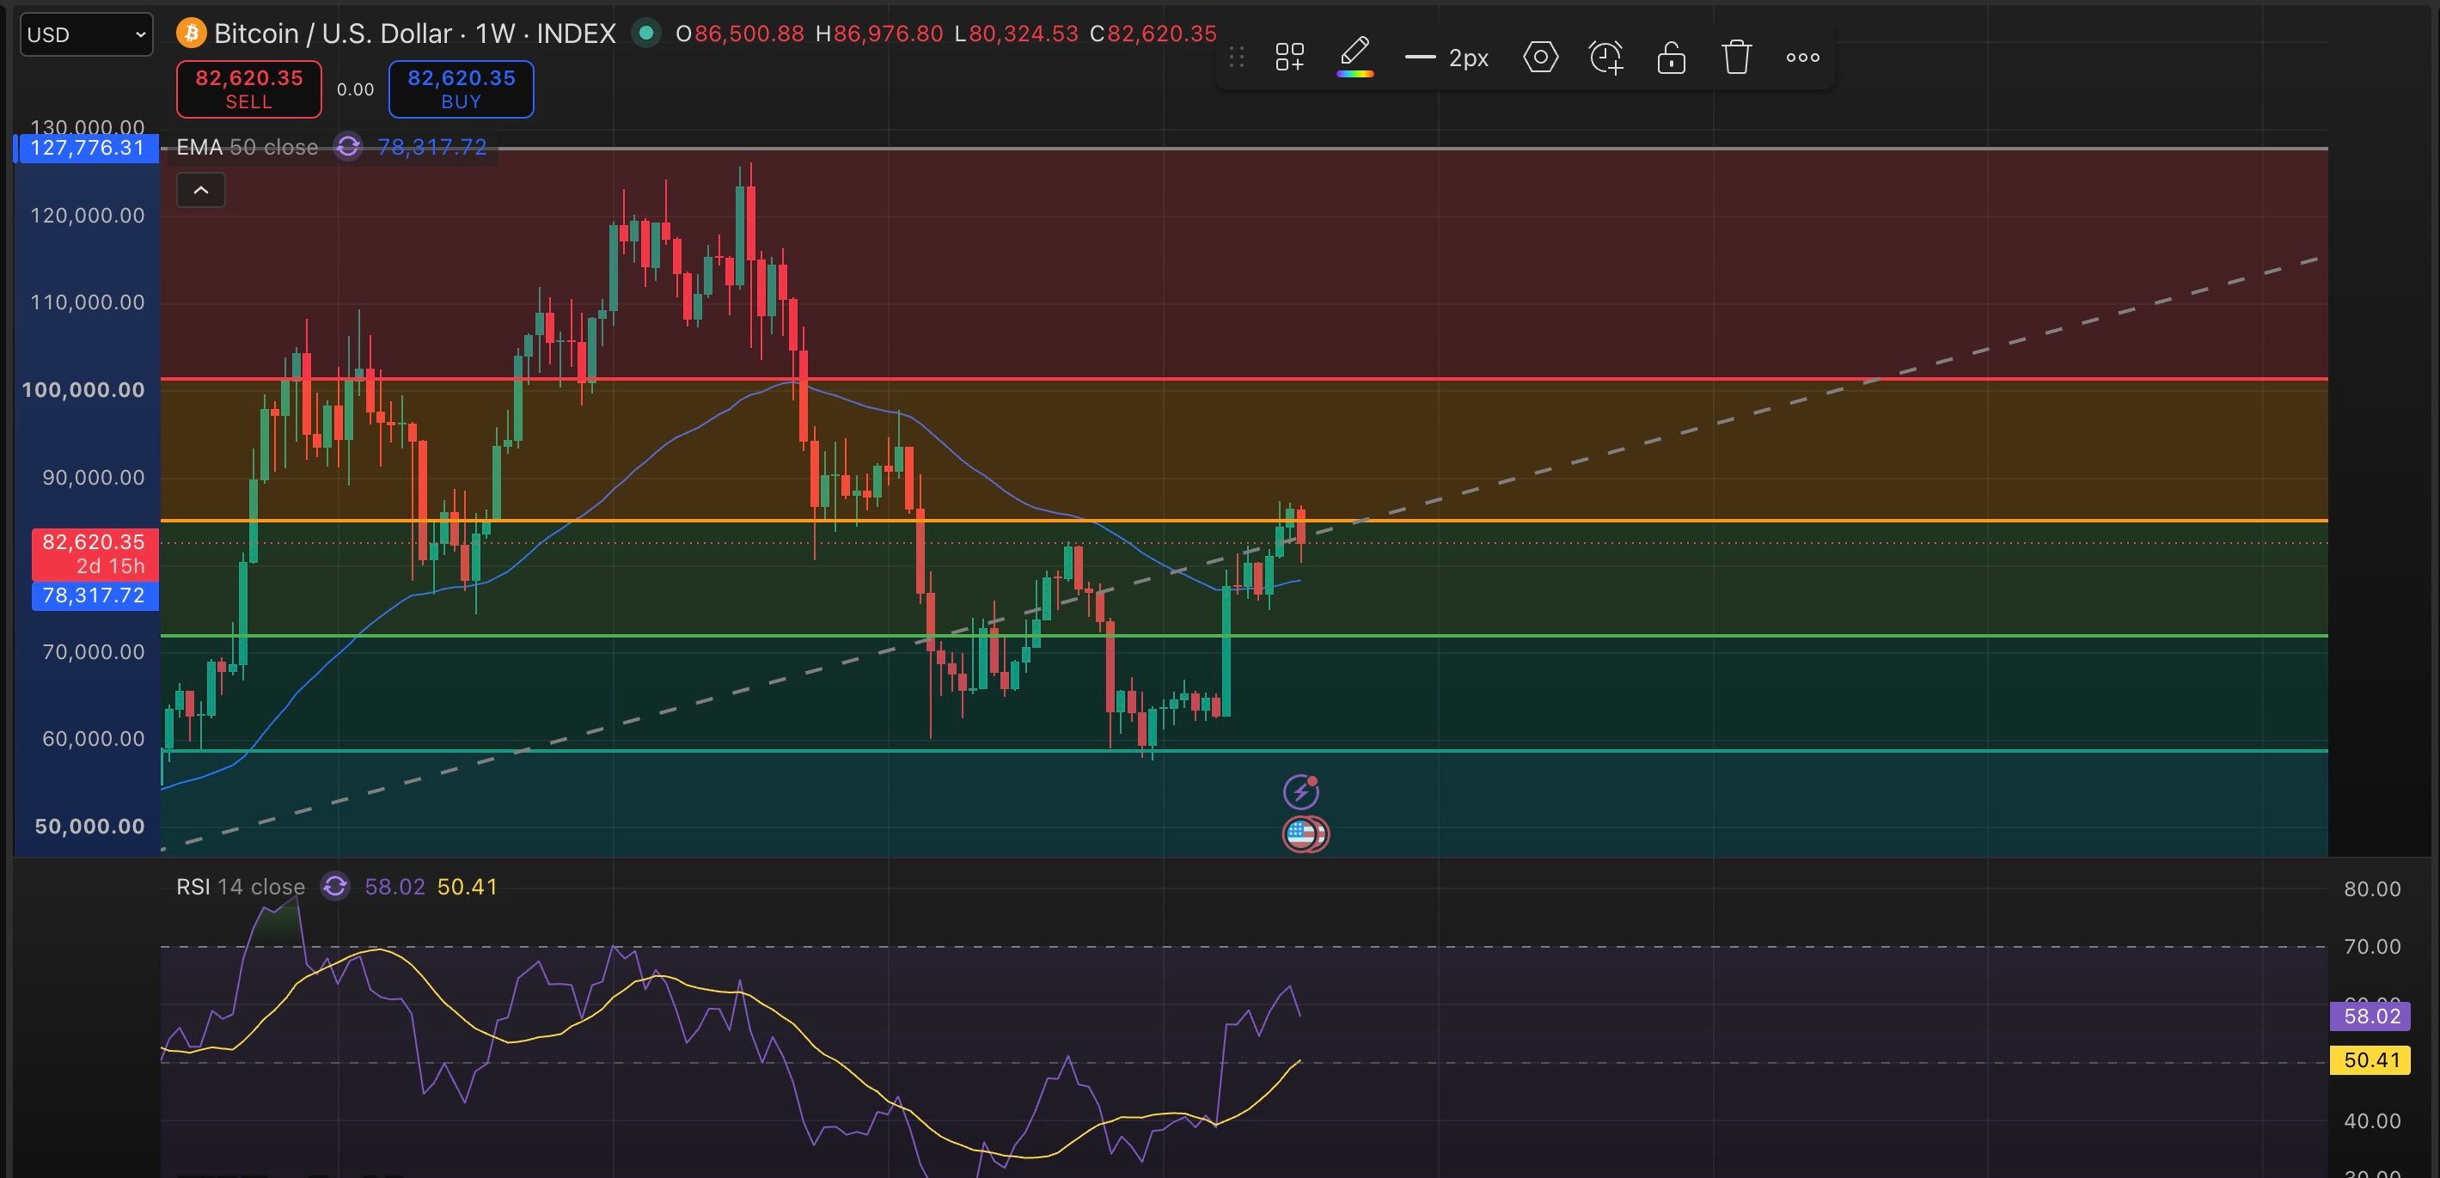Click the red current price label 82,620.35

coord(95,554)
